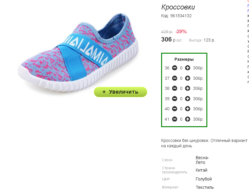
Task: Click the size 41 quantity field
Action: coord(181,119)
